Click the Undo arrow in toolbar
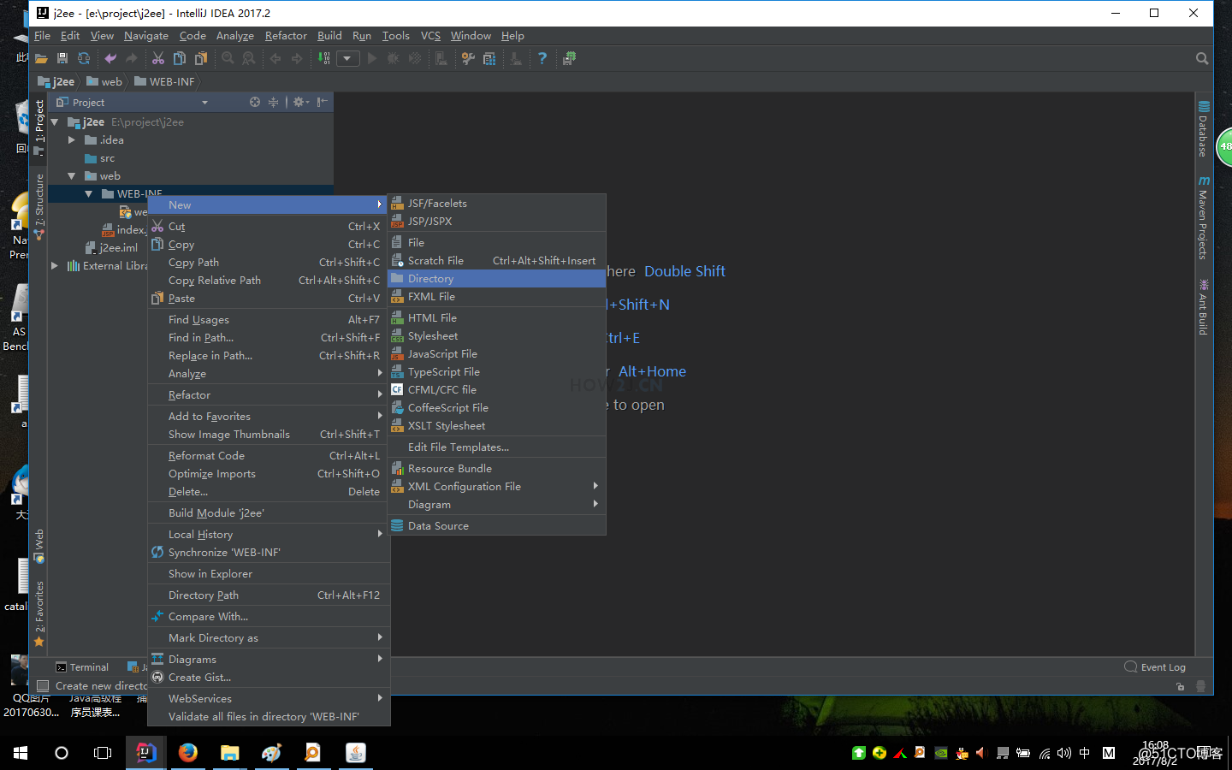 coord(110,58)
